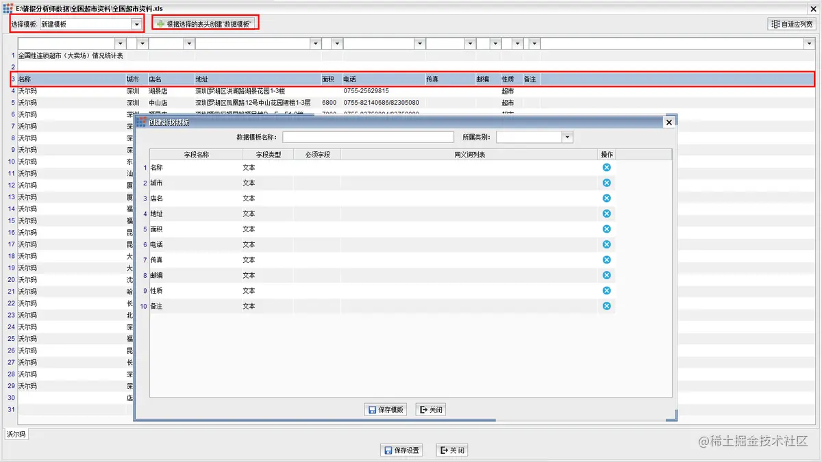Delete the 名称 field row in template dialog
Screen dimensions: 822x462
(x=606, y=168)
